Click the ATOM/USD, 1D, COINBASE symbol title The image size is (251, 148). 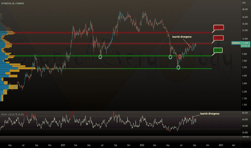pyautogui.click(x=13, y=3)
